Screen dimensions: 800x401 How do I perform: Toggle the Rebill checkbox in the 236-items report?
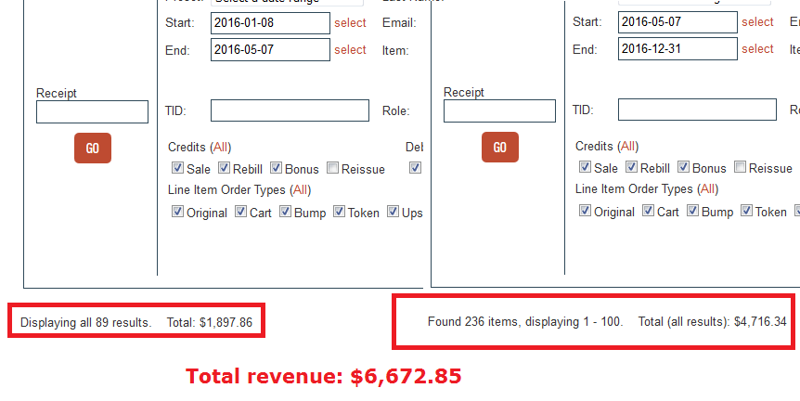[632, 166]
